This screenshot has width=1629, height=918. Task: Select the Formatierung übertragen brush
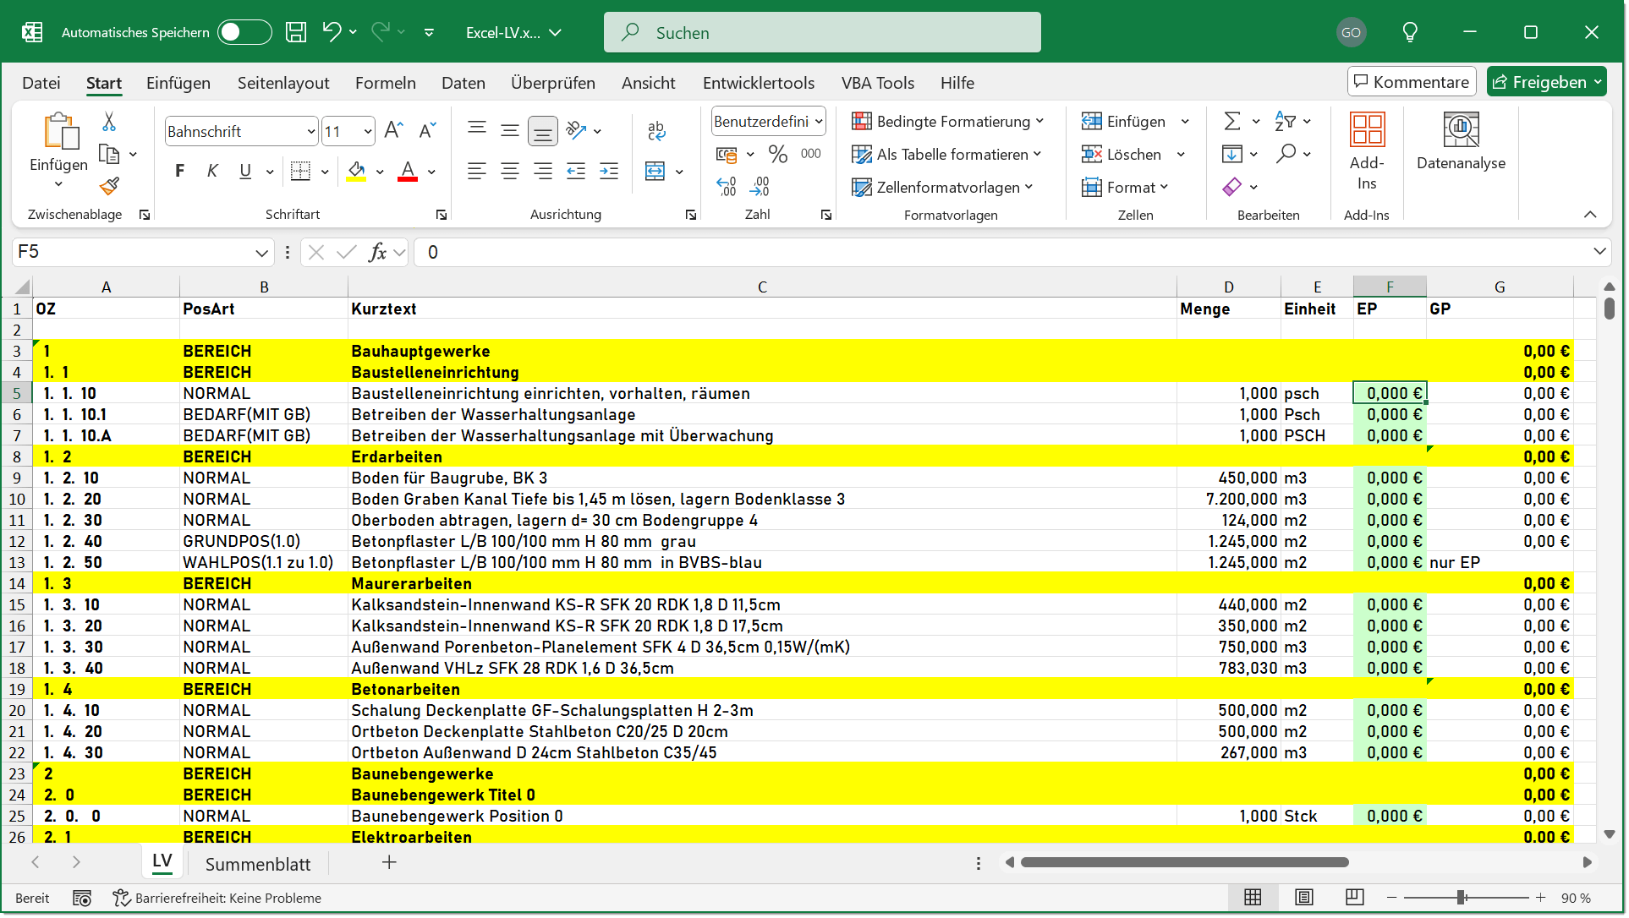pos(108,186)
